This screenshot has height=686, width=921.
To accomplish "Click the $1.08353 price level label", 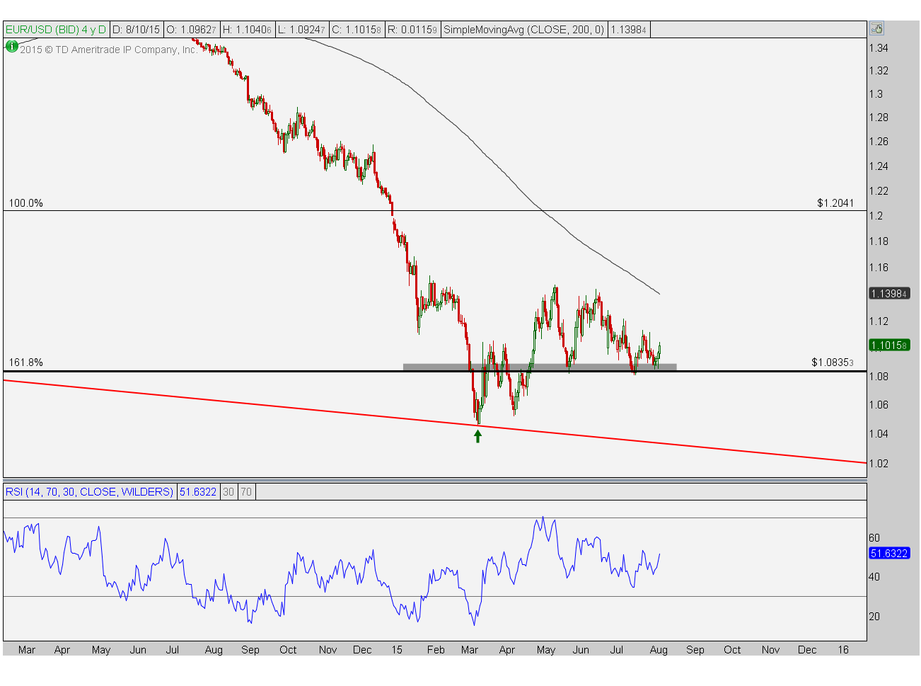I will click(x=833, y=362).
